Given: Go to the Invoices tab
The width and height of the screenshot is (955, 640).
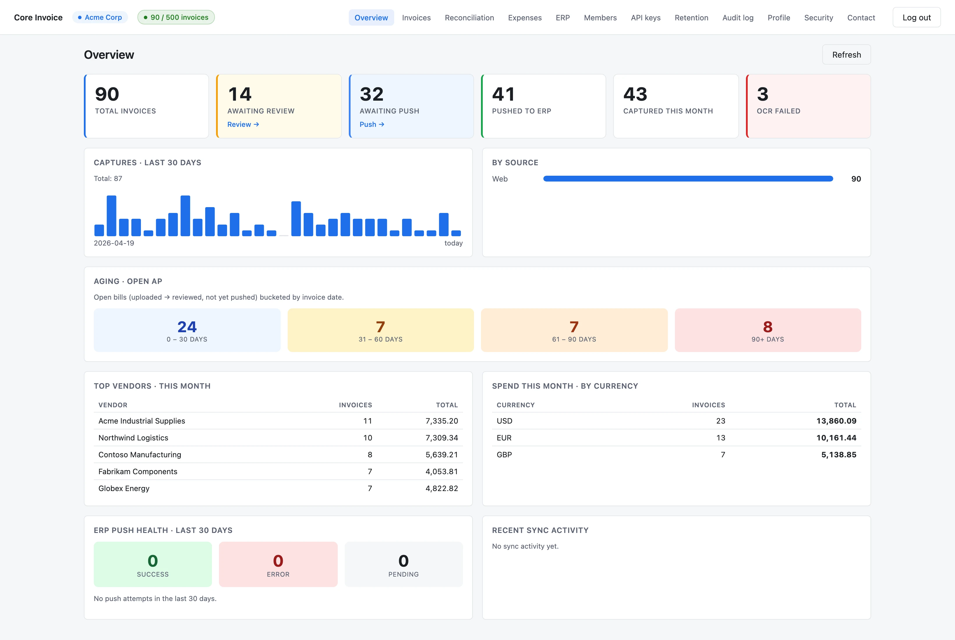Looking at the screenshot, I should (x=416, y=17).
